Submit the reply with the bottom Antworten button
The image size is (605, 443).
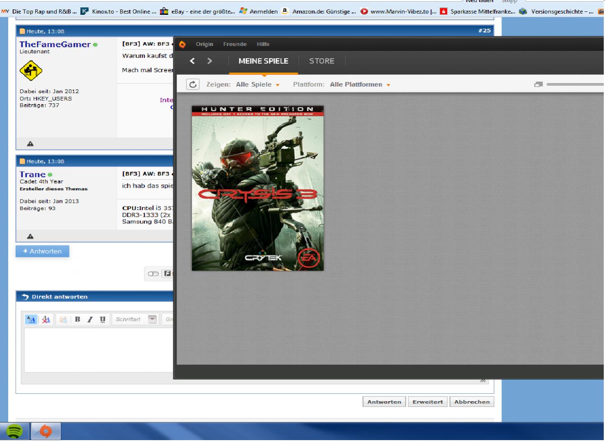pos(384,402)
